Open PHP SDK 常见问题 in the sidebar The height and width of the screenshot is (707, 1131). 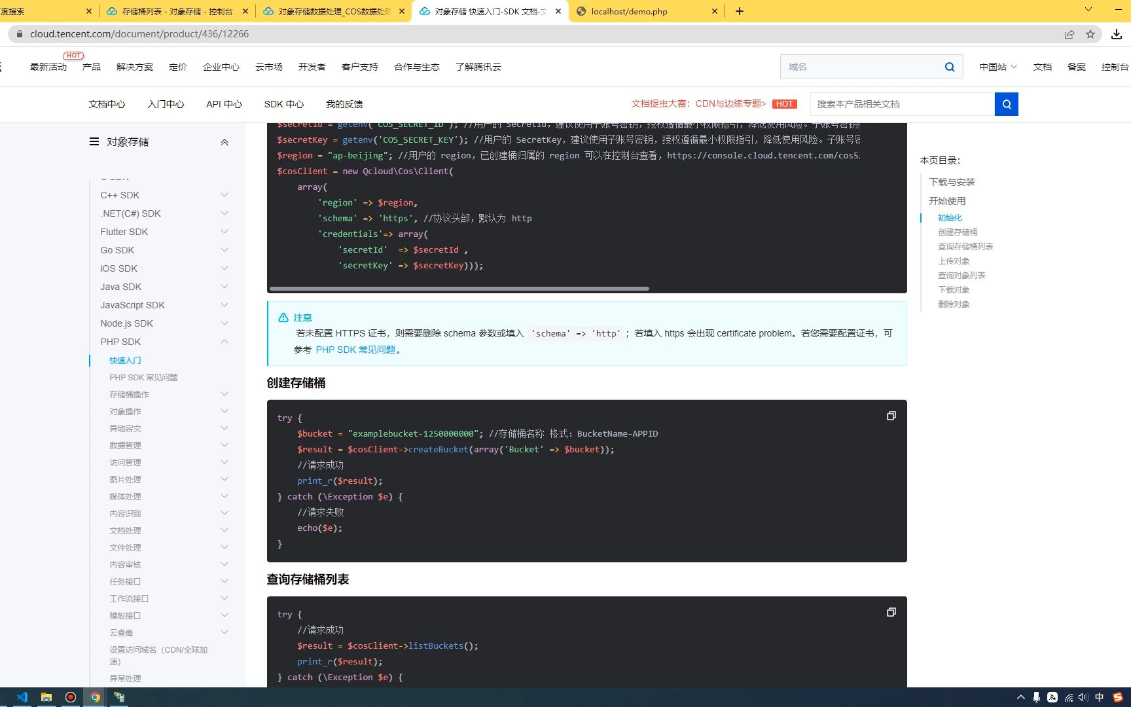tap(143, 377)
